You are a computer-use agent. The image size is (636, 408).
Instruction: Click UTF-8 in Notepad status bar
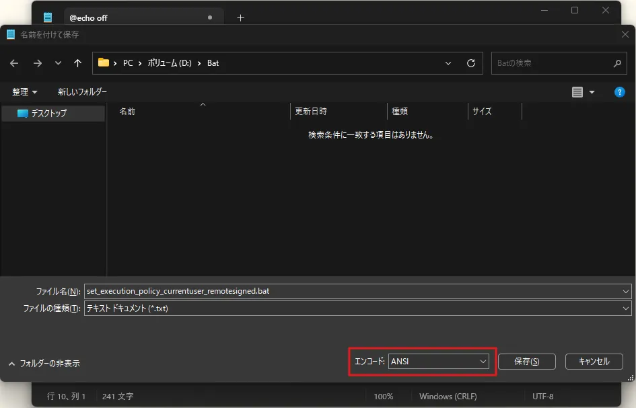[542, 397]
